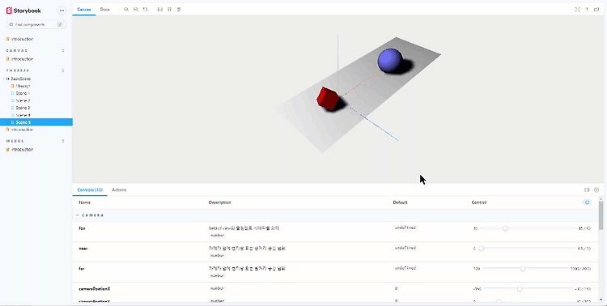607x306 pixels.
Task: Click the near slider track
Action: (527, 249)
